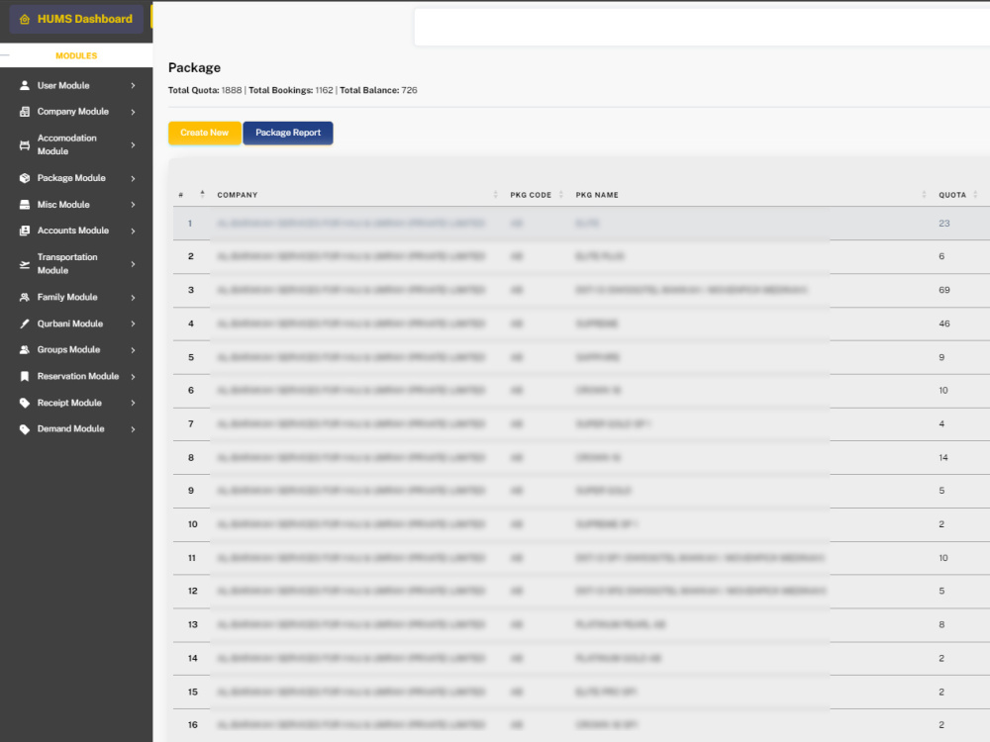
Task: Click the blank top header bar
Action: (x=702, y=27)
